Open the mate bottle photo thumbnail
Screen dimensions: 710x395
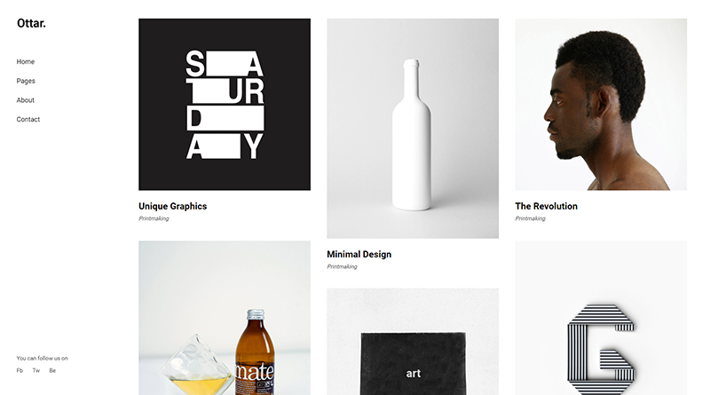[x=225, y=318]
